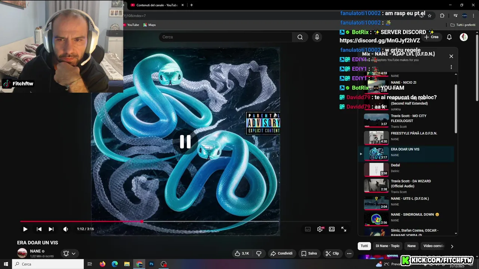The image size is (479, 269).
Task: Open the player settings gear
Action: pos(320,229)
